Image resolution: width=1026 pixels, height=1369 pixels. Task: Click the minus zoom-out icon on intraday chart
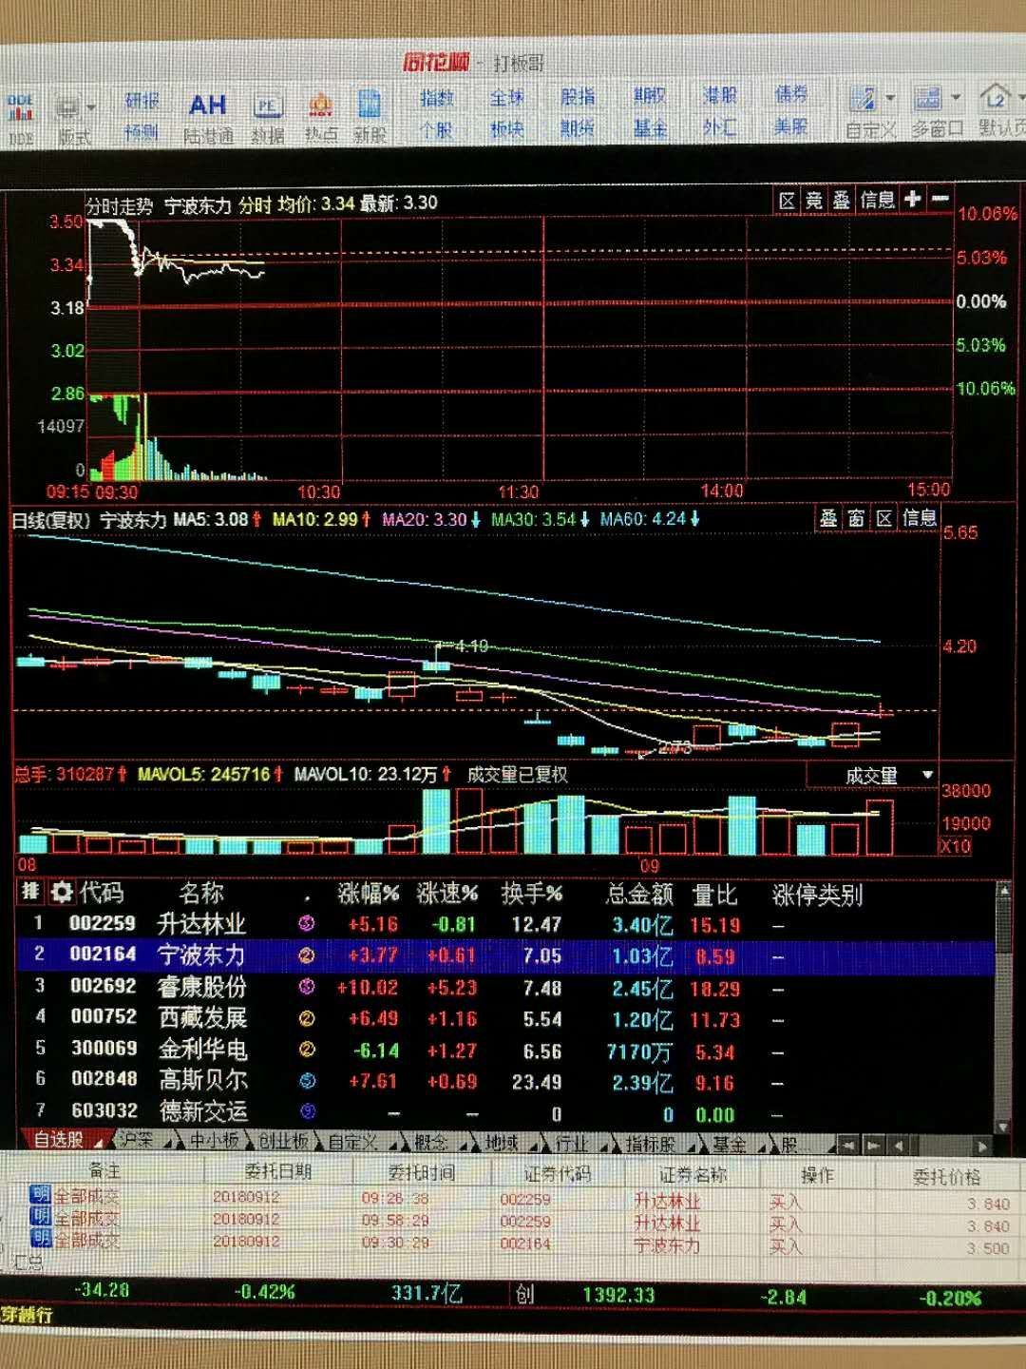940,199
